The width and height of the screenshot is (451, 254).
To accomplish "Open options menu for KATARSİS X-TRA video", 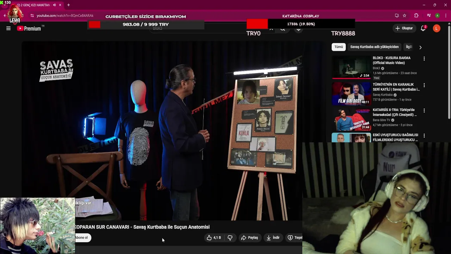I will click(424, 110).
